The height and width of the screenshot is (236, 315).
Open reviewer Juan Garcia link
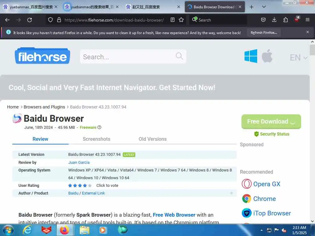tap(79, 162)
